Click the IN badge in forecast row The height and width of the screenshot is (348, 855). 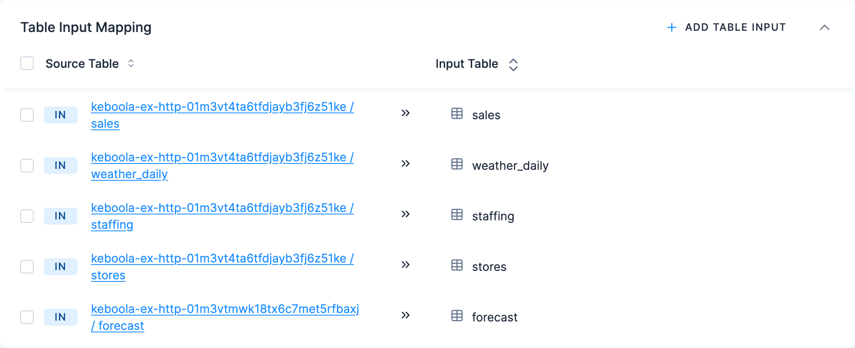pos(60,317)
